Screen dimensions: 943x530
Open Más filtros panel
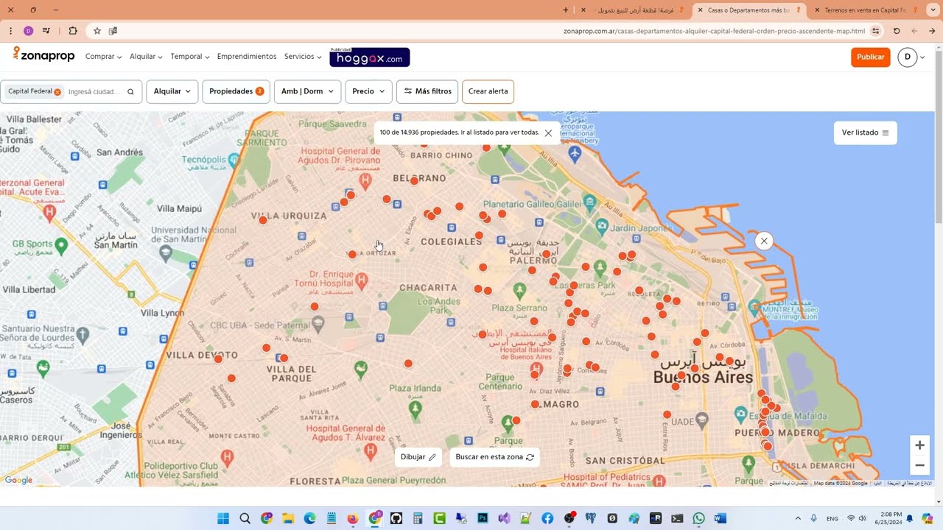427,91
